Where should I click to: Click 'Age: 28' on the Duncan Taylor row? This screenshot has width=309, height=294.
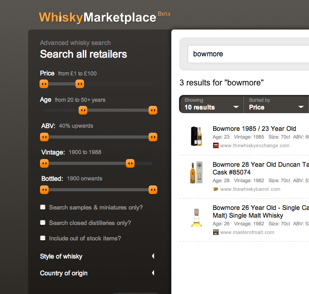(221, 180)
